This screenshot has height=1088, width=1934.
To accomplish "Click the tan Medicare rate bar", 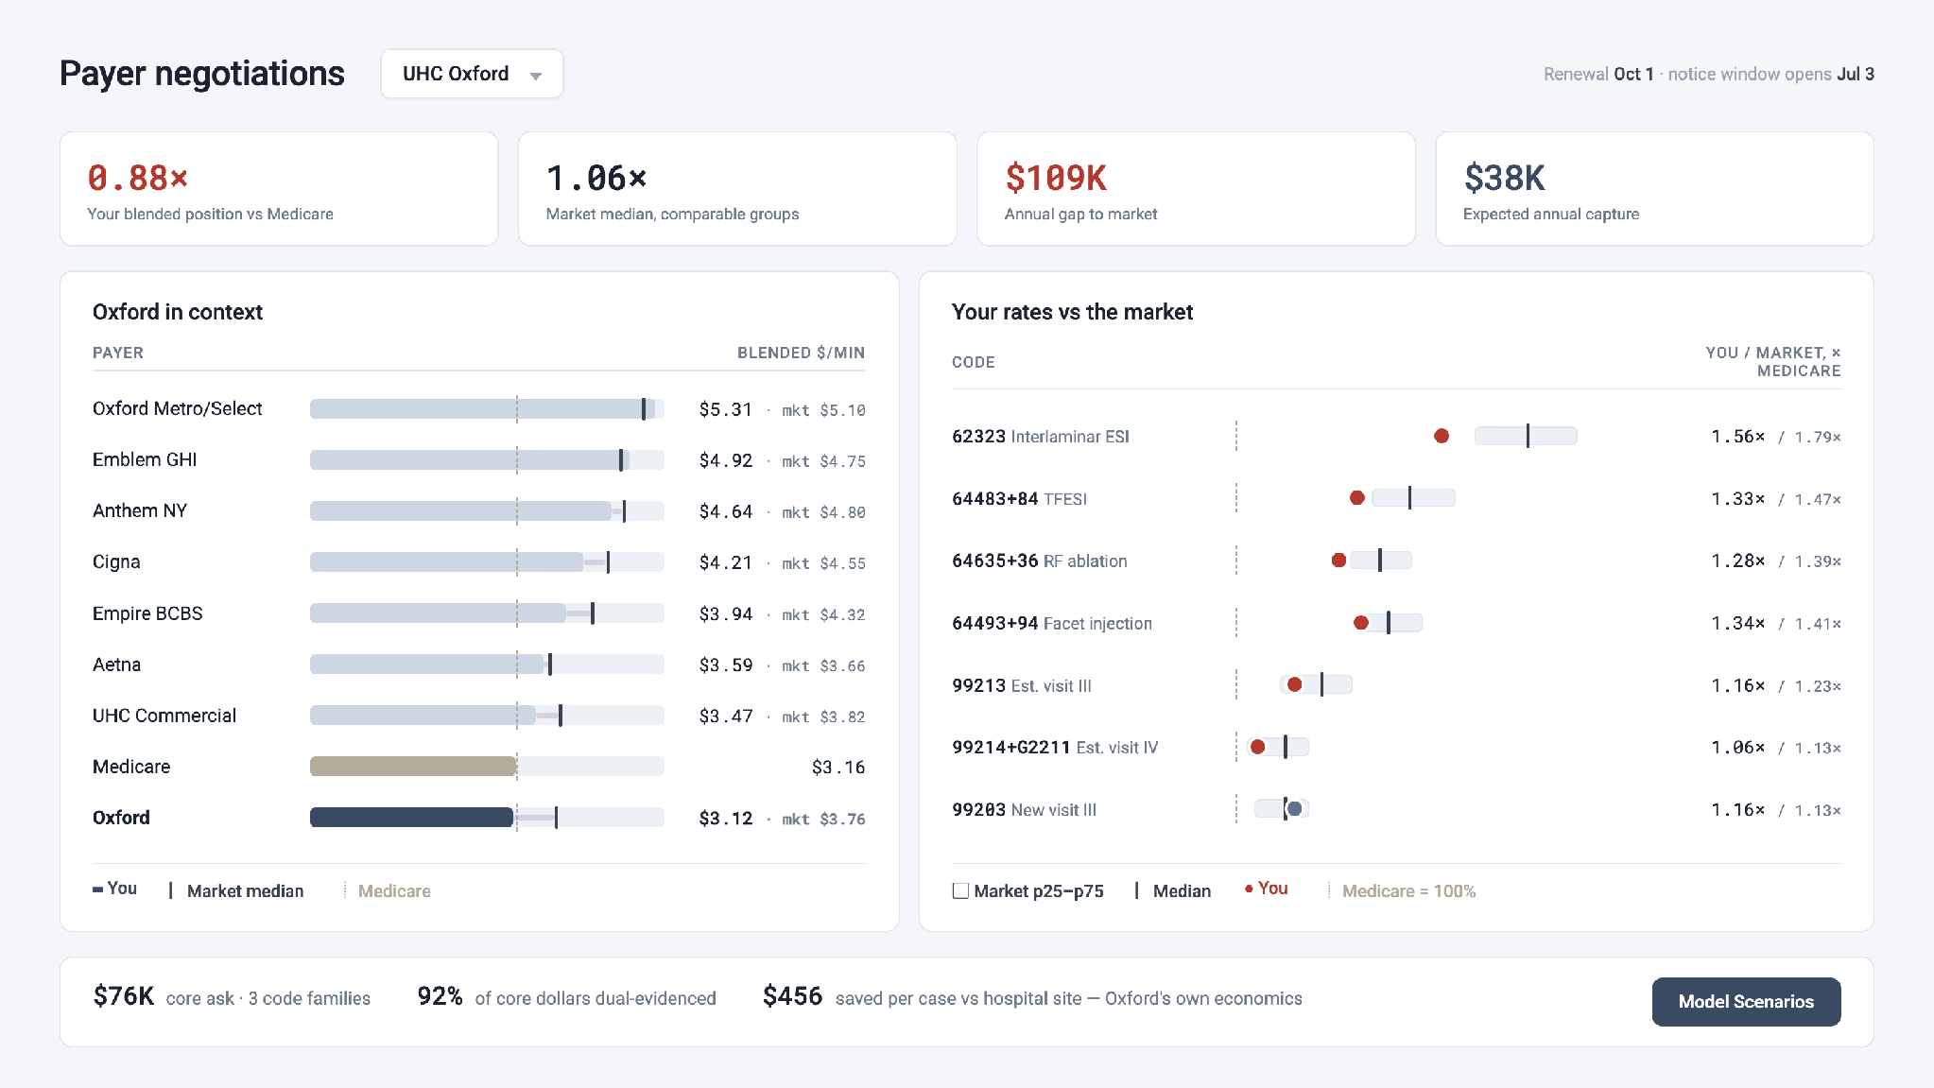I will click(413, 767).
